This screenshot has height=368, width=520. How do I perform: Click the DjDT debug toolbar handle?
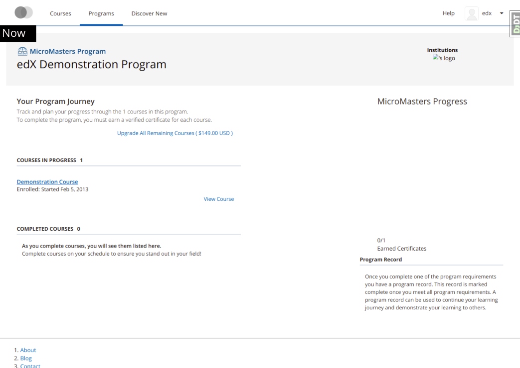pos(515,24)
